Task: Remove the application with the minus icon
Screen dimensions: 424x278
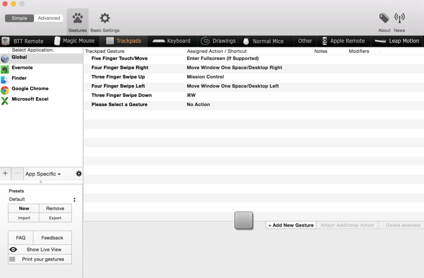Action: coord(17,173)
